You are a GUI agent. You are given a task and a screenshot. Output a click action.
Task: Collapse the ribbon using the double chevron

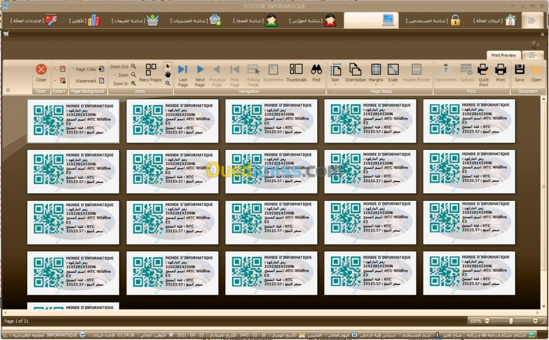coord(7,91)
